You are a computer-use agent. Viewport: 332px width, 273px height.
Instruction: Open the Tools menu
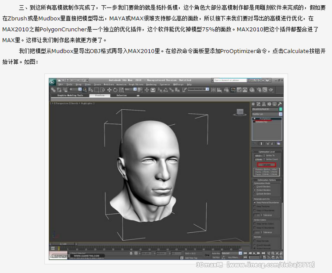coord(69,85)
